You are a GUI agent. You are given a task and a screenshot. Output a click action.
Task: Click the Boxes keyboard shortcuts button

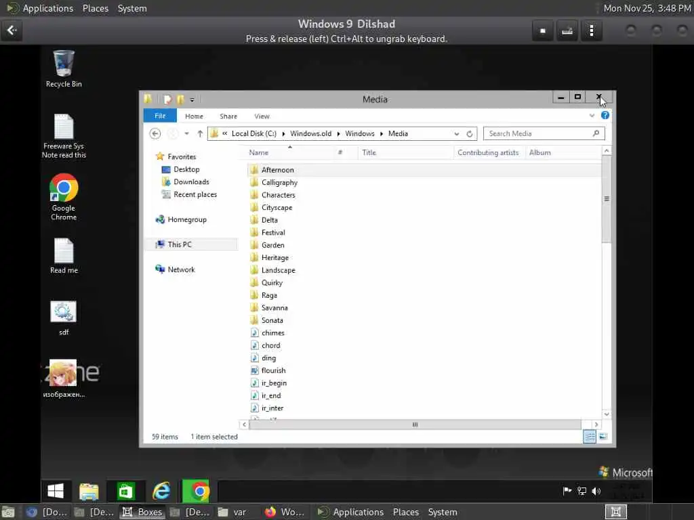tap(567, 30)
